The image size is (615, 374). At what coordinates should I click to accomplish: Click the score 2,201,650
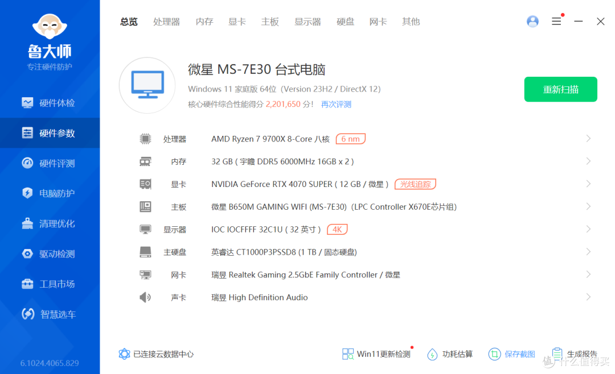coord(283,104)
